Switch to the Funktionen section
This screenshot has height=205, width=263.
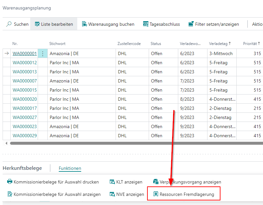tap(70, 168)
